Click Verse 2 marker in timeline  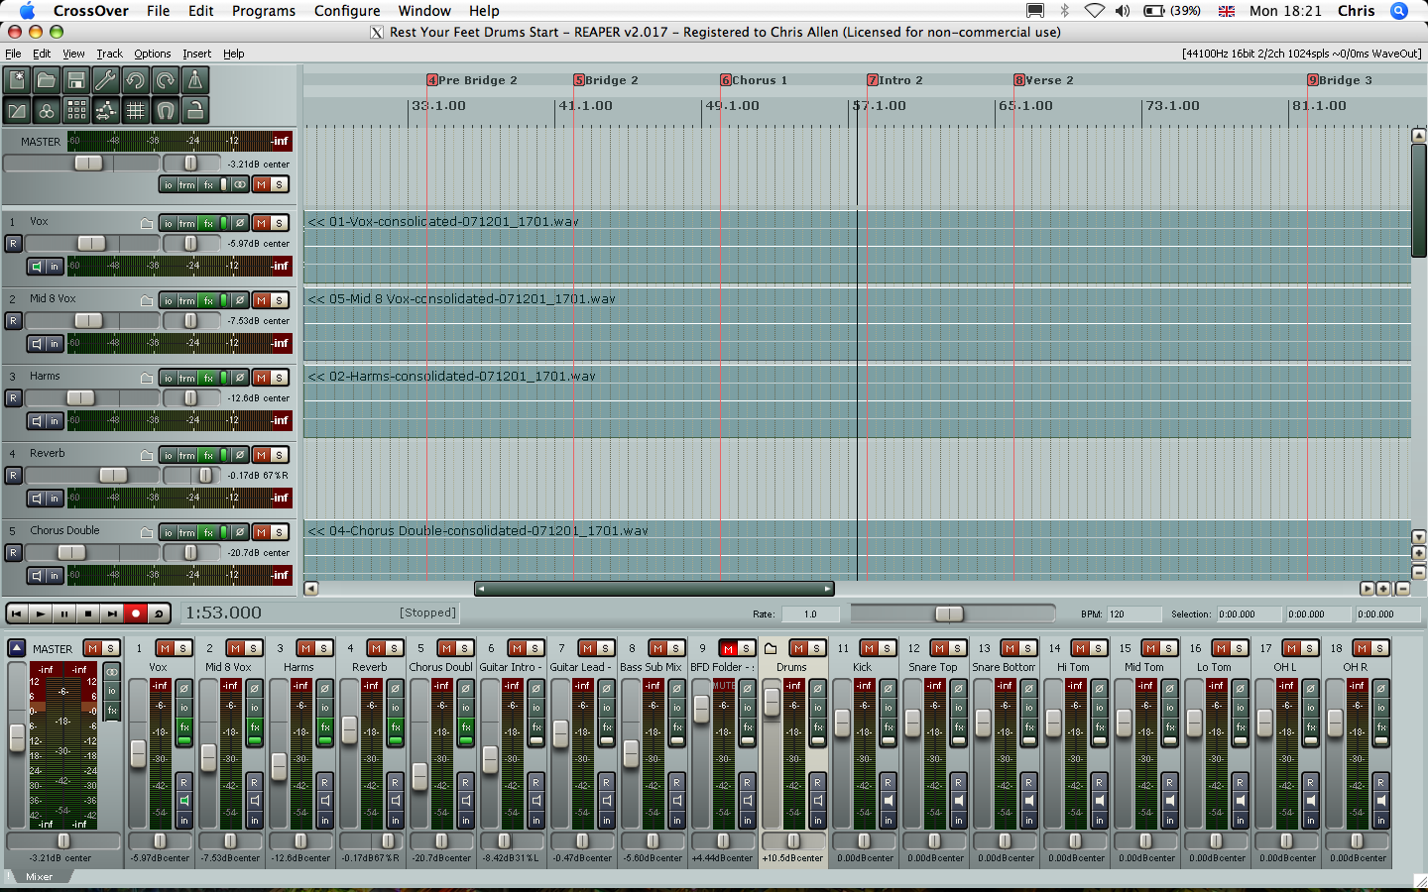(x=1044, y=80)
